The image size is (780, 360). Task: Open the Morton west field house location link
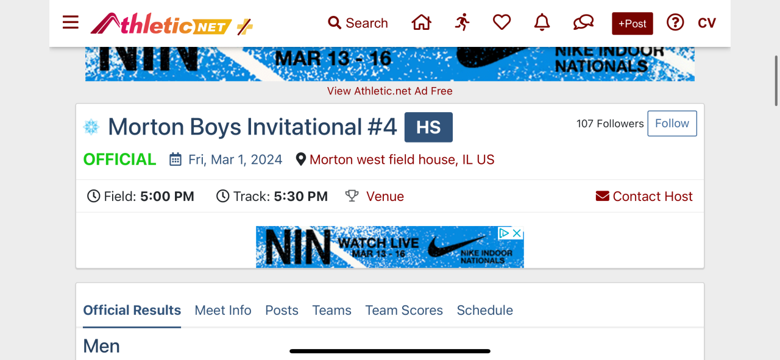coord(402,160)
